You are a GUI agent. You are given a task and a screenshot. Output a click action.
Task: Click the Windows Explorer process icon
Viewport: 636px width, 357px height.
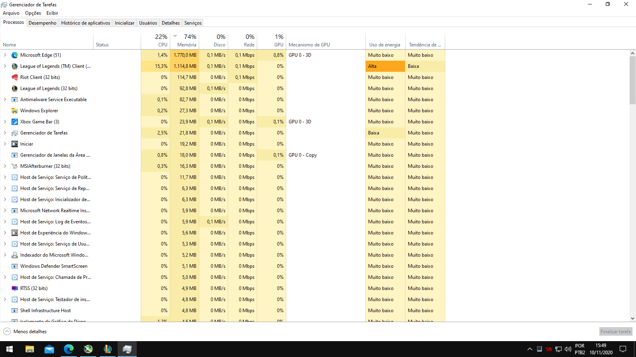(15, 111)
